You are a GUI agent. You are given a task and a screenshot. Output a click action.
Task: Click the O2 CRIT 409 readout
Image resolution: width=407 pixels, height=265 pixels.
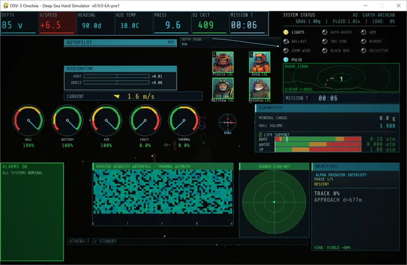[x=209, y=22]
